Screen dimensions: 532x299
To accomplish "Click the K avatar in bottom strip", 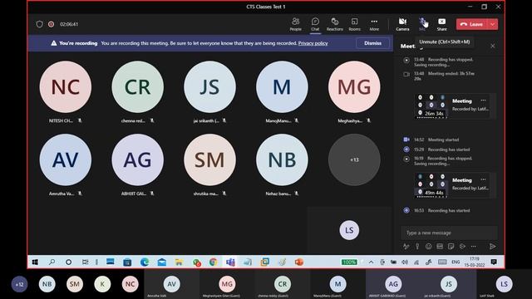I will (102, 284).
